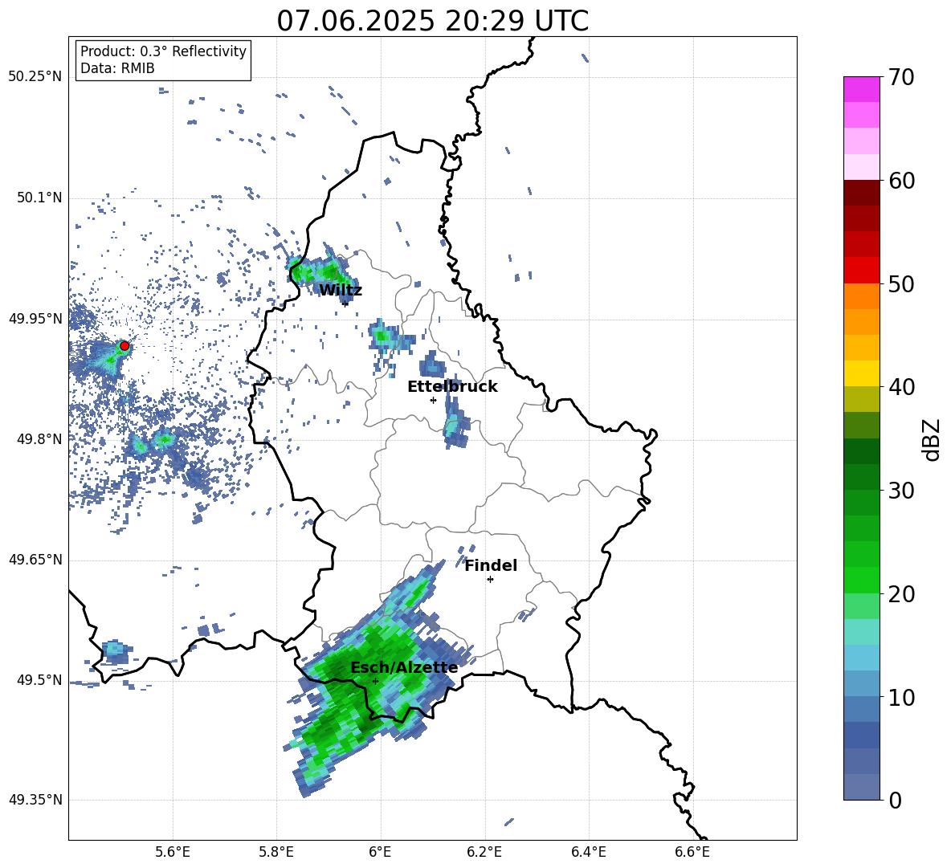The width and height of the screenshot is (951, 868).
Task: Click the Ettelbruck station cross marker
Action: tap(433, 400)
